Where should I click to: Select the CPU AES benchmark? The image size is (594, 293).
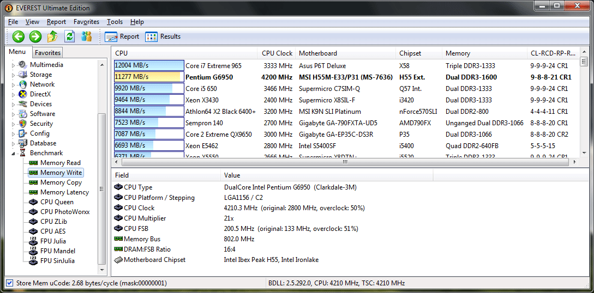coord(53,231)
